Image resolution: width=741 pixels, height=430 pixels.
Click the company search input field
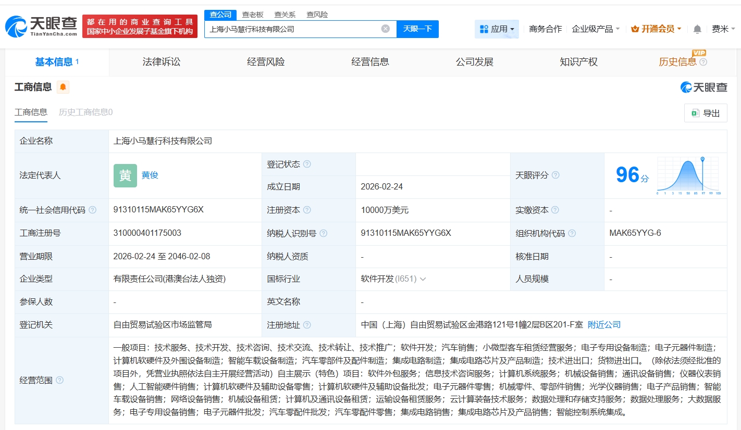pos(292,29)
